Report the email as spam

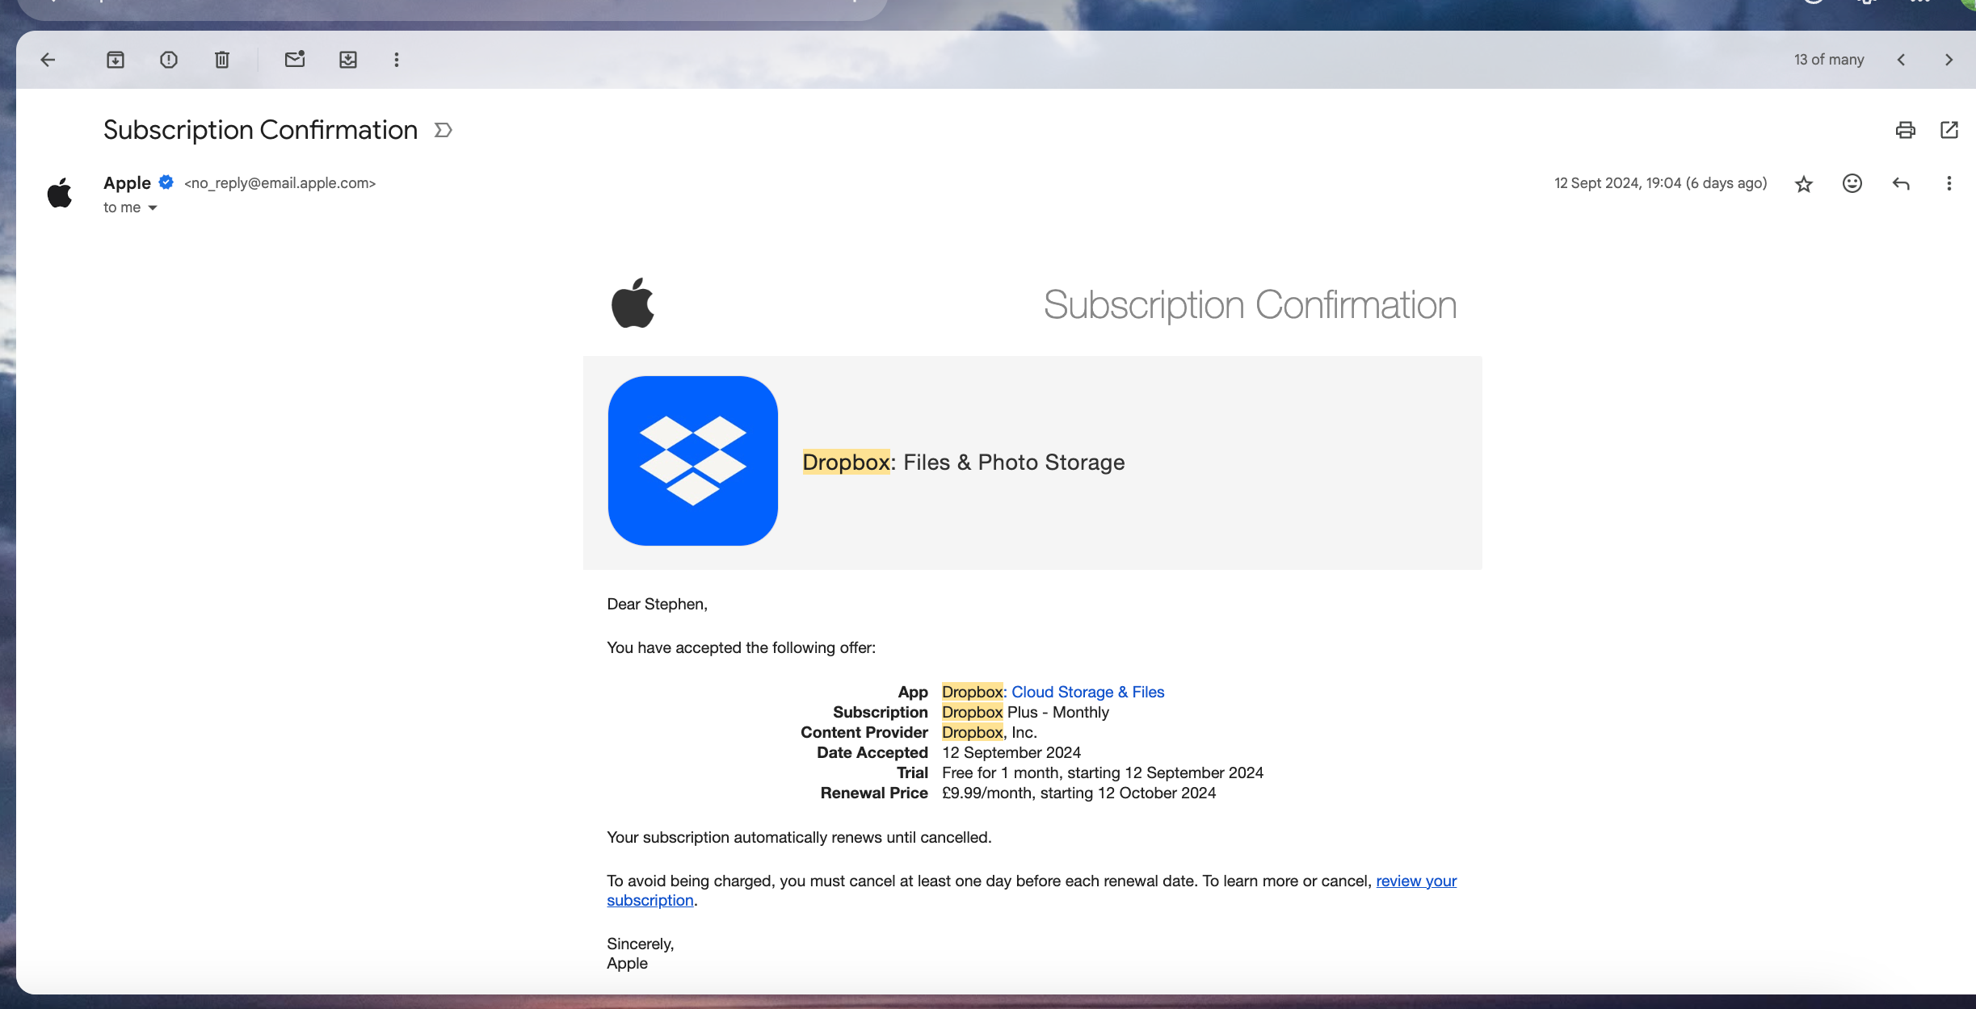pos(168,59)
